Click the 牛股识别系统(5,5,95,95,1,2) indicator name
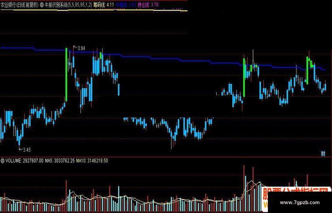 tap(68, 5)
